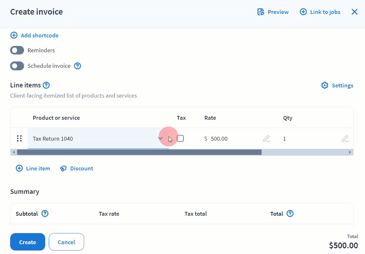365x254 pixels.
Task: Click Add shortcode link
Action: pyautogui.click(x=34, y=35)
